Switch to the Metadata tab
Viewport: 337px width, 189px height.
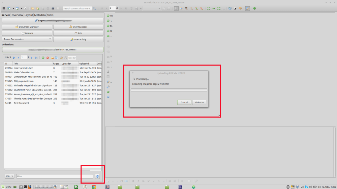pos(40,15)
